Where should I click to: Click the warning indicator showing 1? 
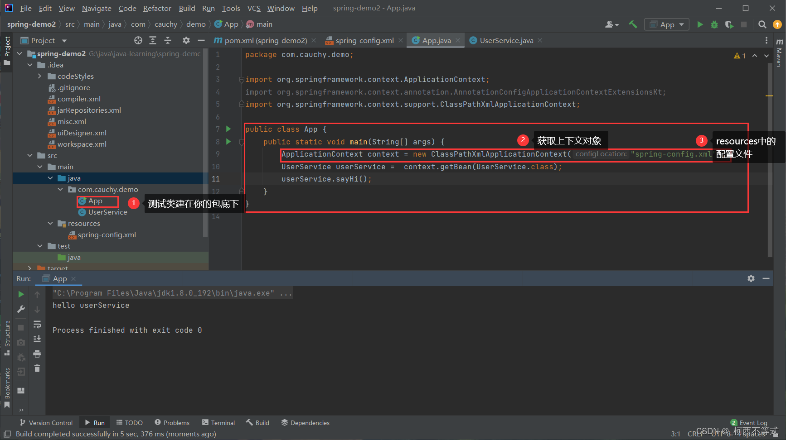(x=740, y=56)
